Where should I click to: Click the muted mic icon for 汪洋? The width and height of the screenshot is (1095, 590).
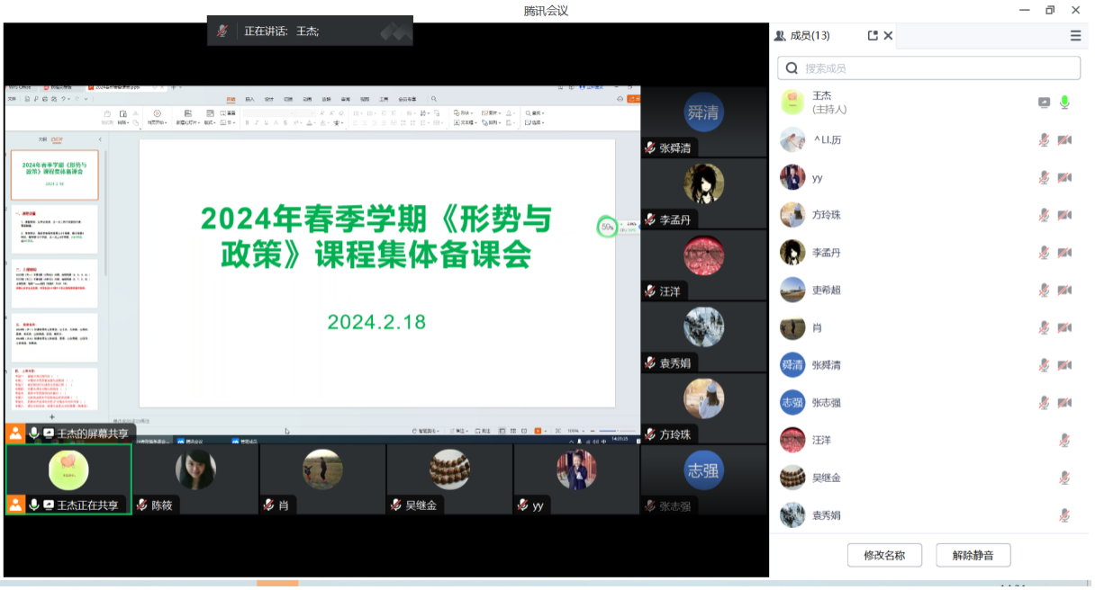pyautogui.click(x=1064, y=441)
